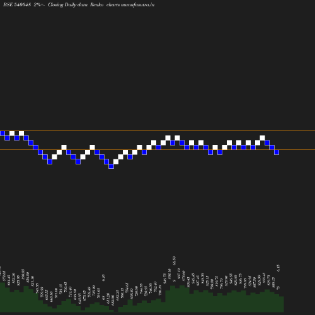This screenshot has width=315, height=315.
Task: Click the chart title text 'BSE 540048'
Action: pos(17,4)
